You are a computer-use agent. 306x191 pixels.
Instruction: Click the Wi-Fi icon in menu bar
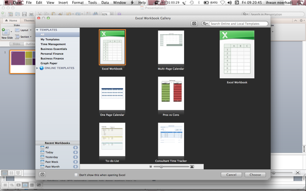(x=222, y=2)
